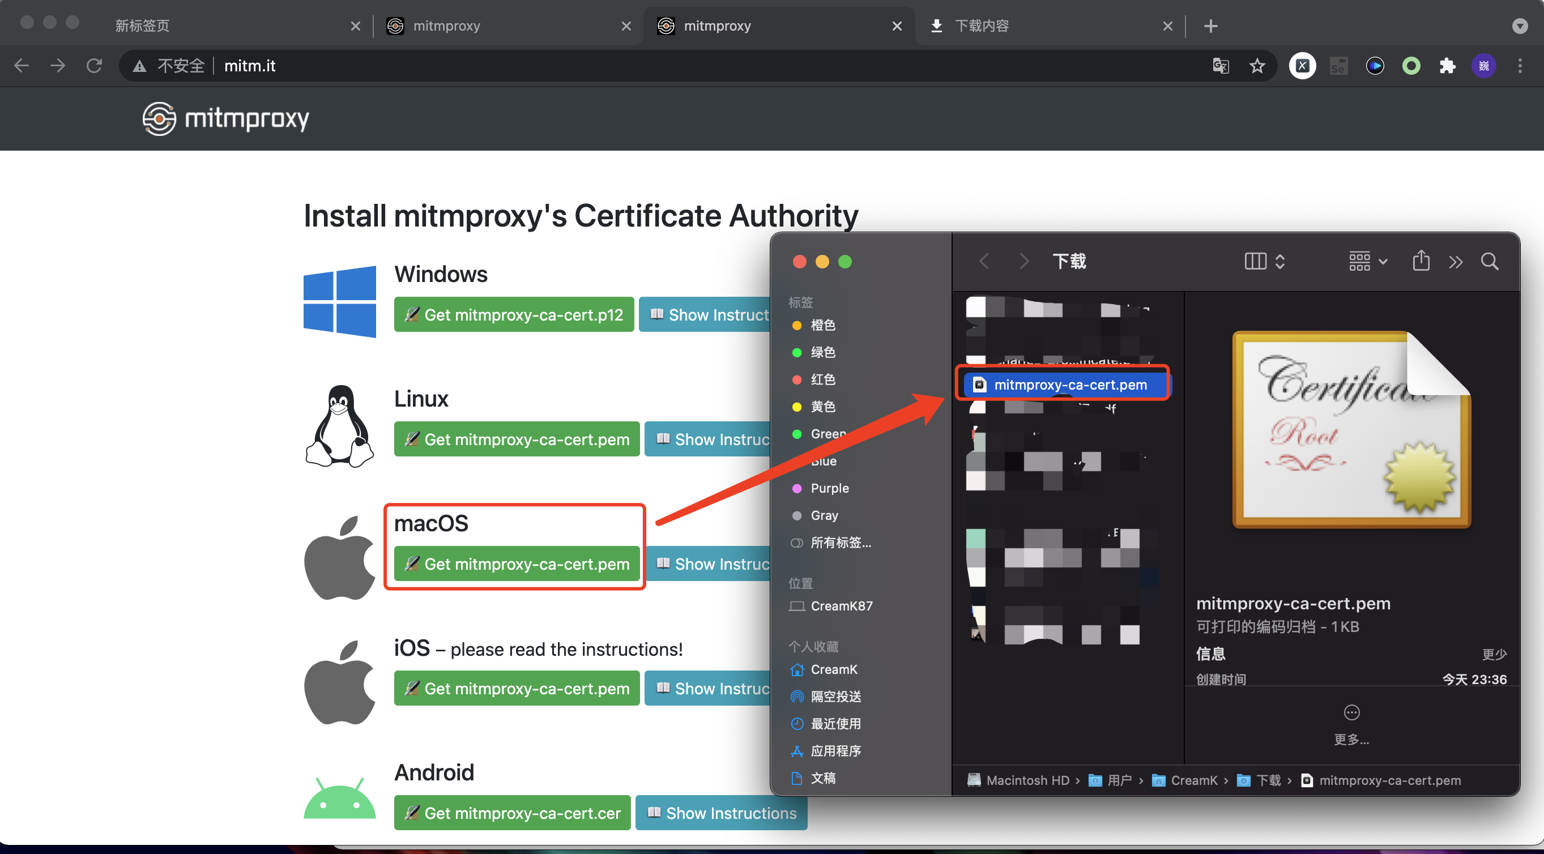Image resolution: width=1544 pixels, height=854 pixels.
Task: Open a new tab with plus button
Action: point(1210,26)
